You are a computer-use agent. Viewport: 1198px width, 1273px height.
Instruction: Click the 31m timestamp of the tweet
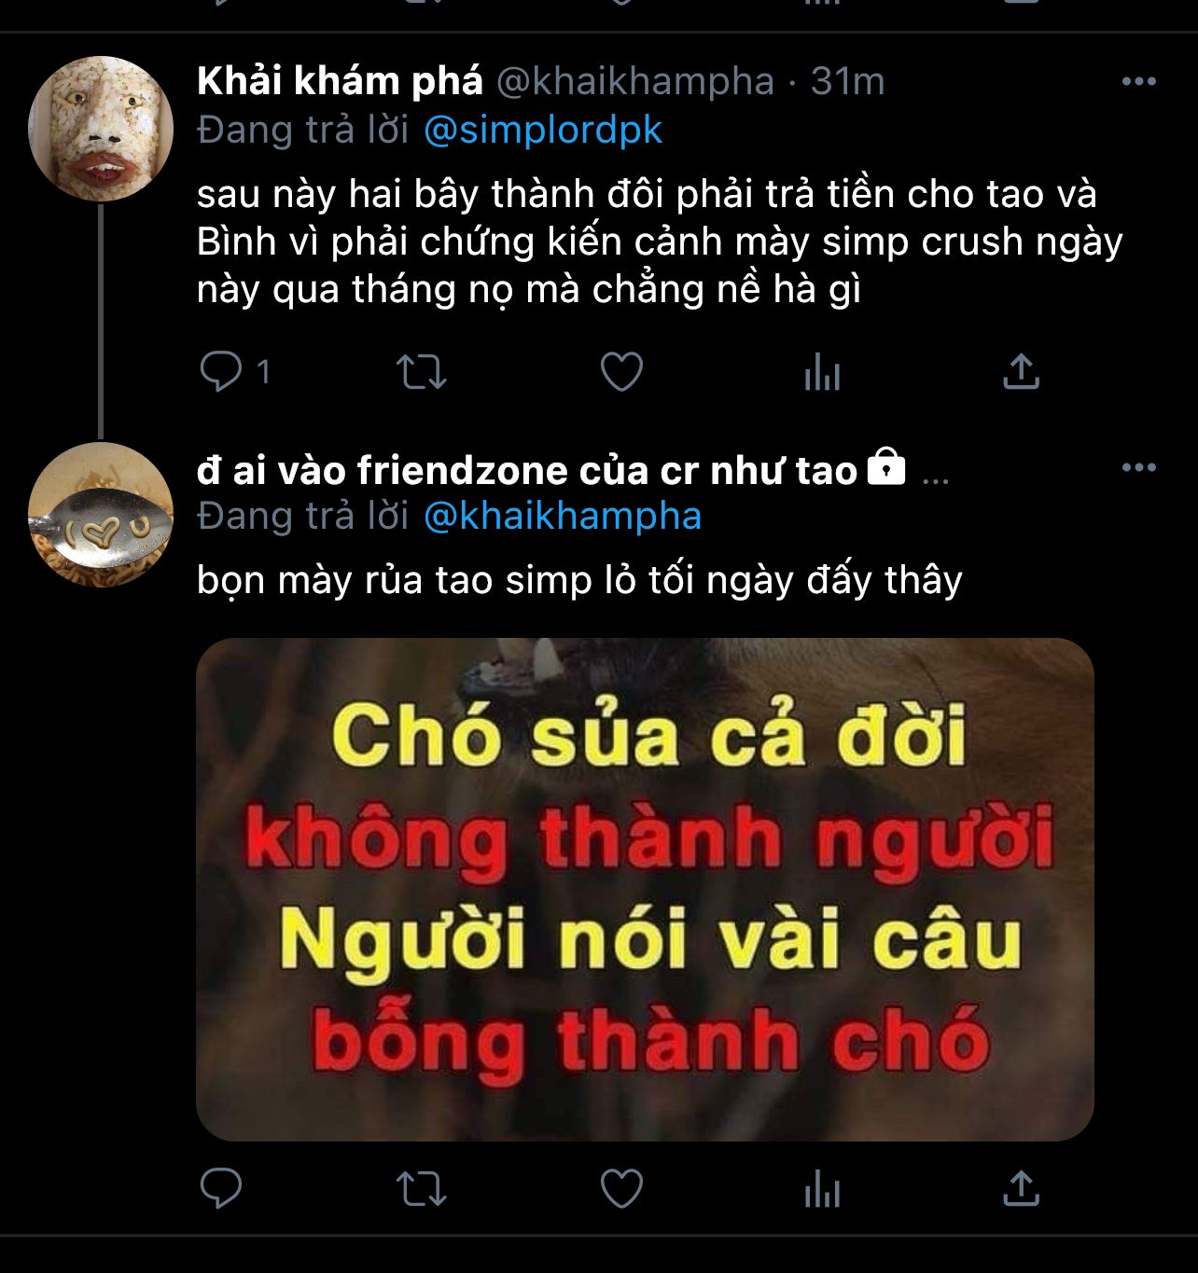pos(847,82)
